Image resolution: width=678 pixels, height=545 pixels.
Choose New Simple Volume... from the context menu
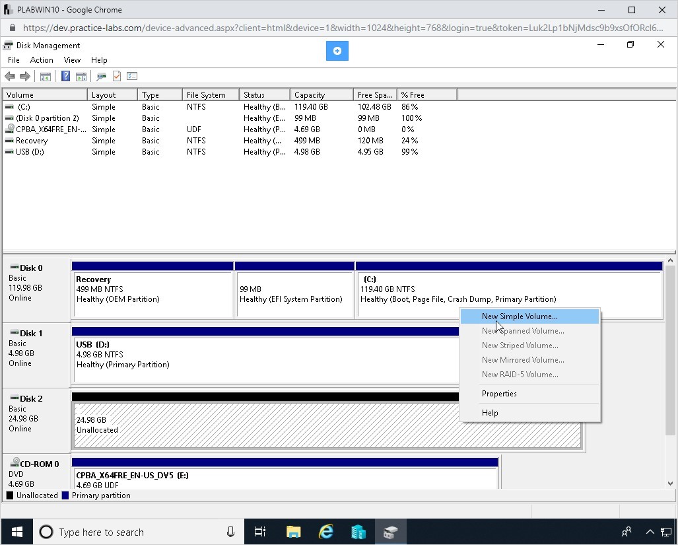(529, 316)
